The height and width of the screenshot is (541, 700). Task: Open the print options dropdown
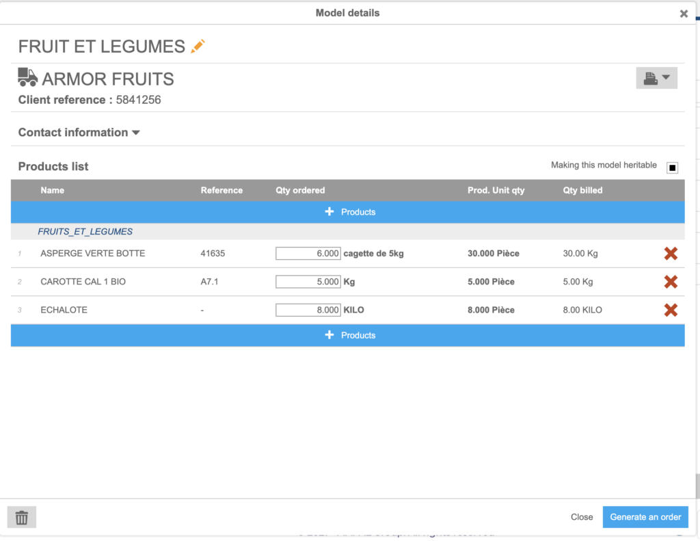pos(656,78)
